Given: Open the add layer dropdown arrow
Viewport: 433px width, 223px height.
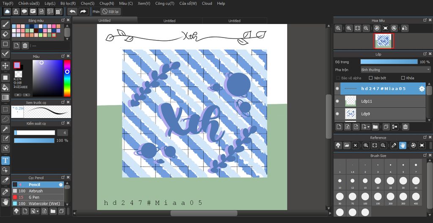Looking at the screenshot, I should click(369, 127).
